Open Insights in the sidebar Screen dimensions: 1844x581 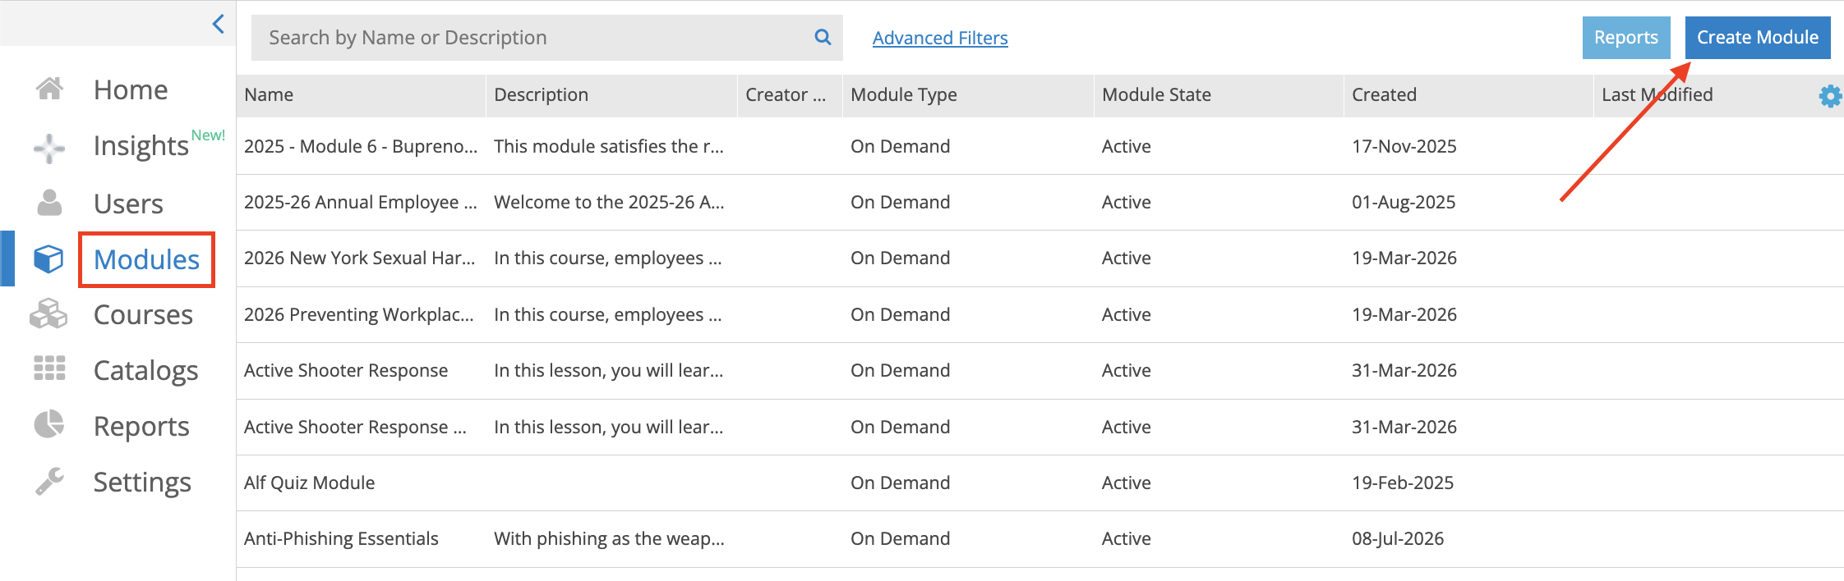point(141,145)
